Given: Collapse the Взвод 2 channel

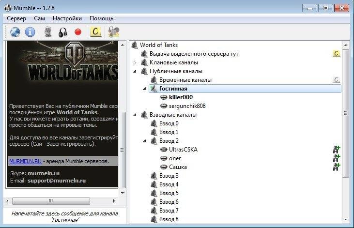Looking at the screenshot, I should click(144, 141).
